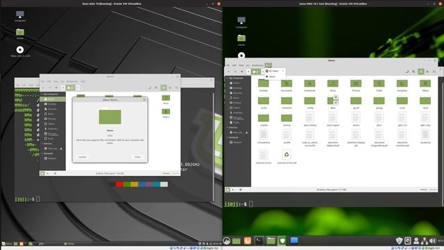Viewport: 444px width, 250px height.
Task: Open search in Mint 19.1 test file manager
Action: click(x=413, y=72)
